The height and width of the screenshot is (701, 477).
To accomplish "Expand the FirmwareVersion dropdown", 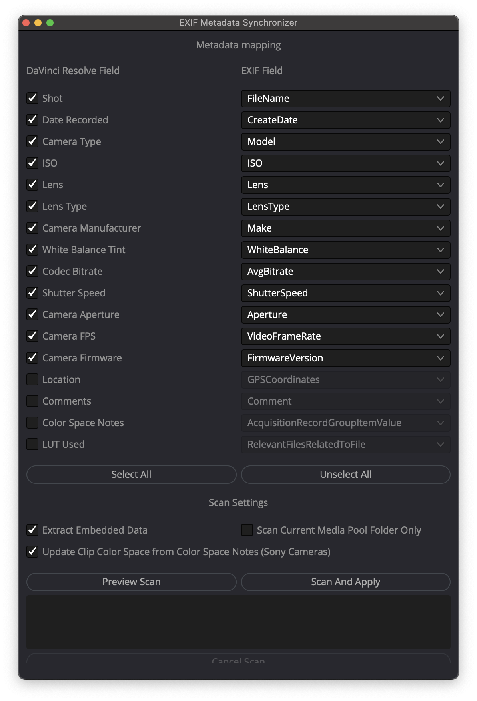I will tap(346, 358).
